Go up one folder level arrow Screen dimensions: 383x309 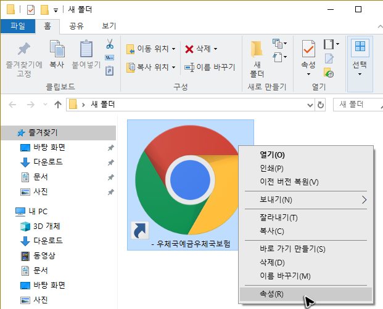pos(58,105)
